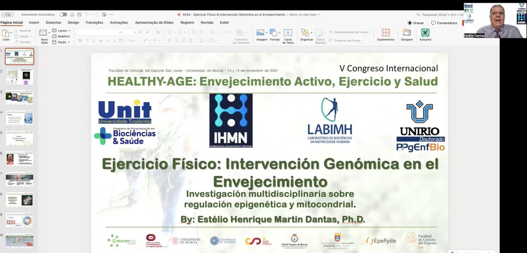Select slide 3 thumbnail
Image resolution: width=527 pixels, height=253 pixels.
coord(19,97)
